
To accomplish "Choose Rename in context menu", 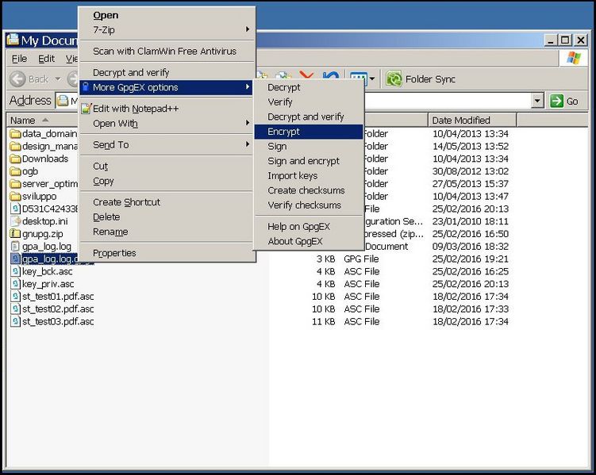I will click(x=167, y=232).
